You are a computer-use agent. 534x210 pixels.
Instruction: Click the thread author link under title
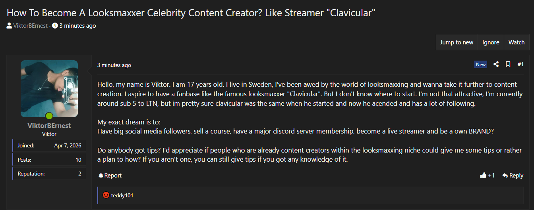point(31,26)
